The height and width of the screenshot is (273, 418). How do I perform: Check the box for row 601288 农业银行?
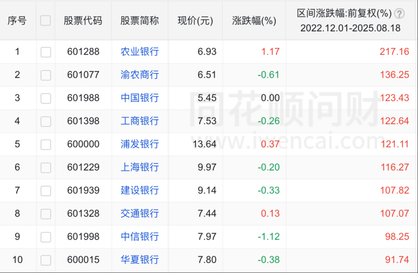(45, 52)
